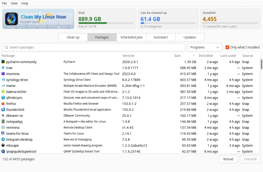This screenshot has height=172, width=263.
Task: Click the green Disk usage progress bar
Action: 106,23
